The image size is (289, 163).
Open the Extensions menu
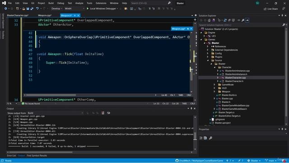pos(101,3)
